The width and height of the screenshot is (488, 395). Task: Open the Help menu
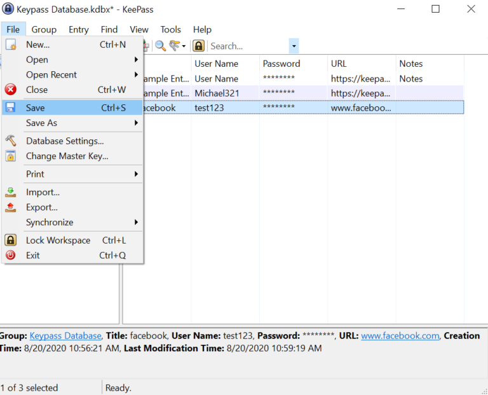tap(202, 30)
